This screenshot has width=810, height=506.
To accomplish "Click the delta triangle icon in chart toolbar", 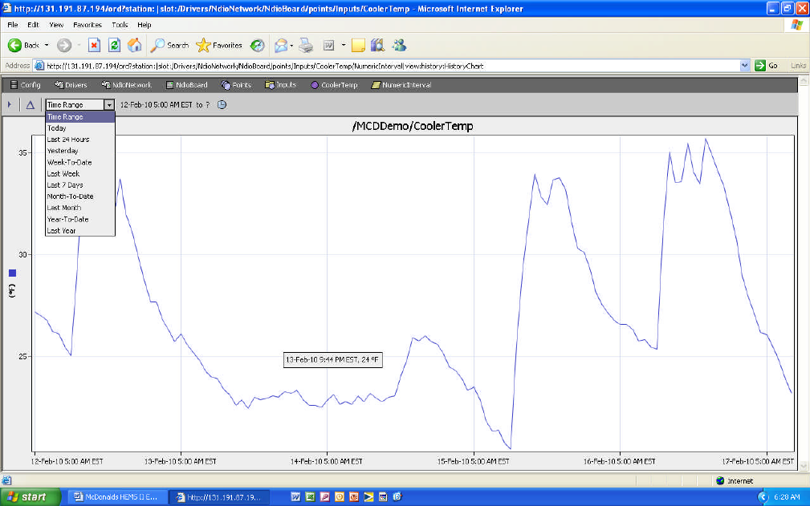I will click(31, 104).
